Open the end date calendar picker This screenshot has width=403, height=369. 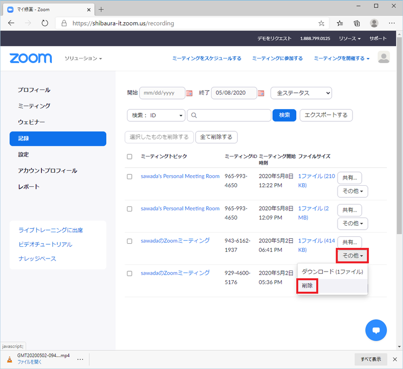tap(261, 93)
